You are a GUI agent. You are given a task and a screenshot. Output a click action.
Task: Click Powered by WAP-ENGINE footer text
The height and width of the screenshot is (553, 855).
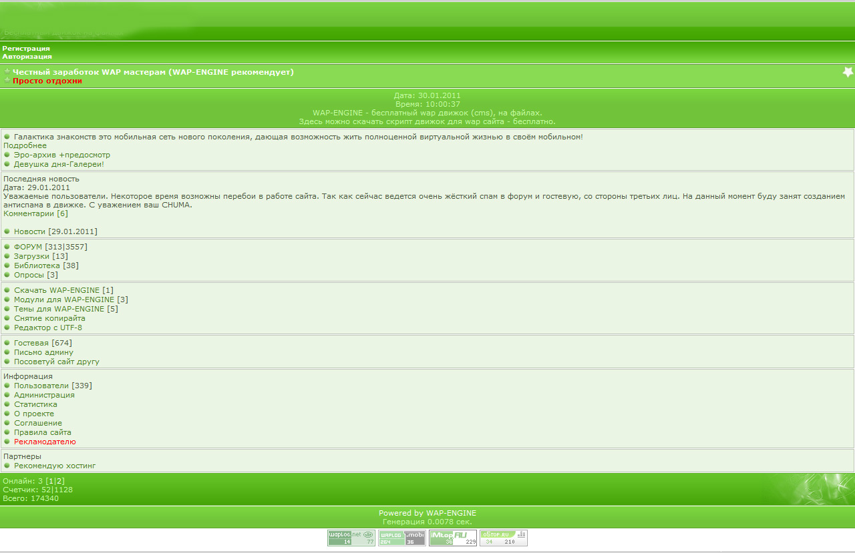click(x=427, y=513)
